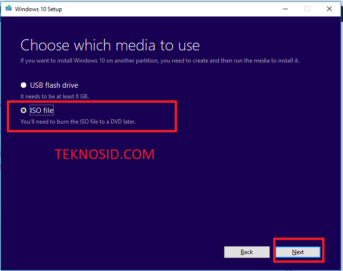Click the 'If you want to install Windows 10' subtitle
This screenshot has width=343, height=271.
tap(160, 61)
